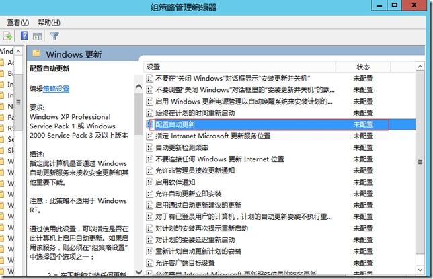433x279 pixels.
Task: Click policy icon beside 启用软件通知
Action: click(x=149, y=182)
